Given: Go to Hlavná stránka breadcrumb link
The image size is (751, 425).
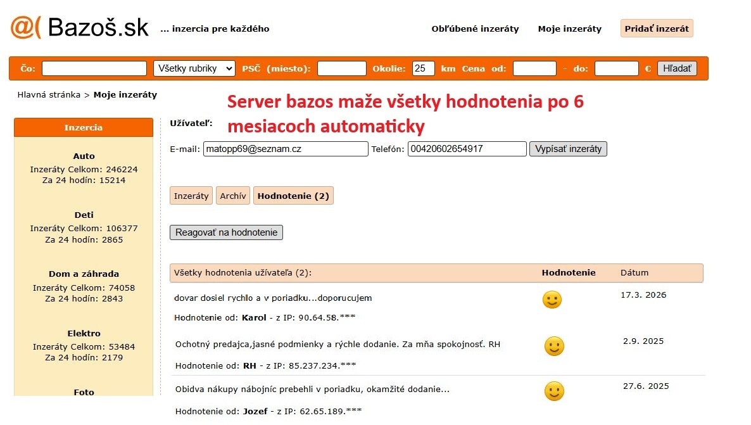Looking at the screenshot, I should (49, 94).
